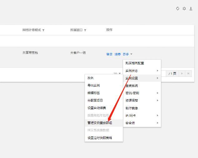This screenshot has height=158, width=198.
Task: Click the 共享带宽包 cell
Action: [x=30, y=53]
